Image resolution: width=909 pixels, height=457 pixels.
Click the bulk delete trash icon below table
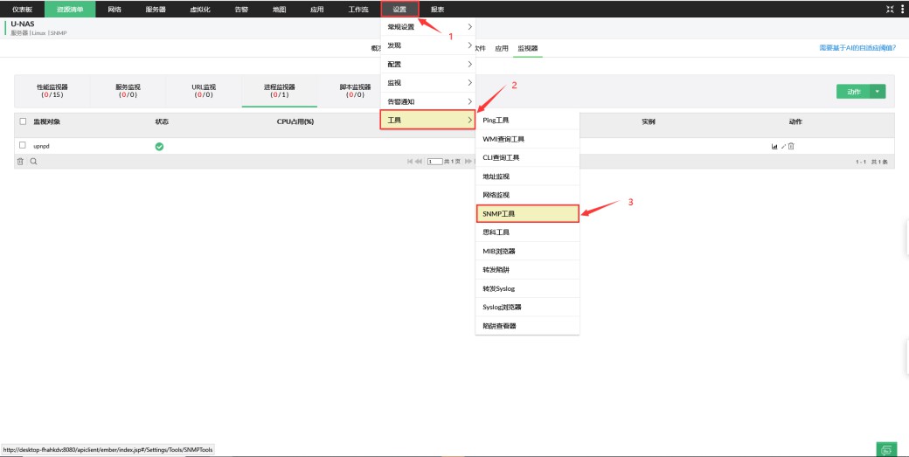(x=21, y=162)
